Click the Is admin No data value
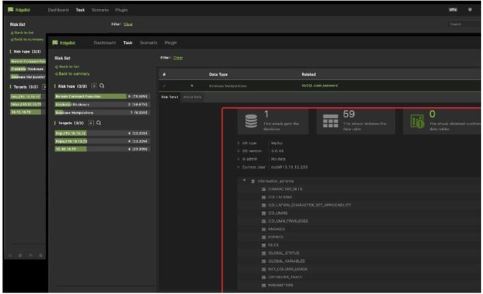 278,160
